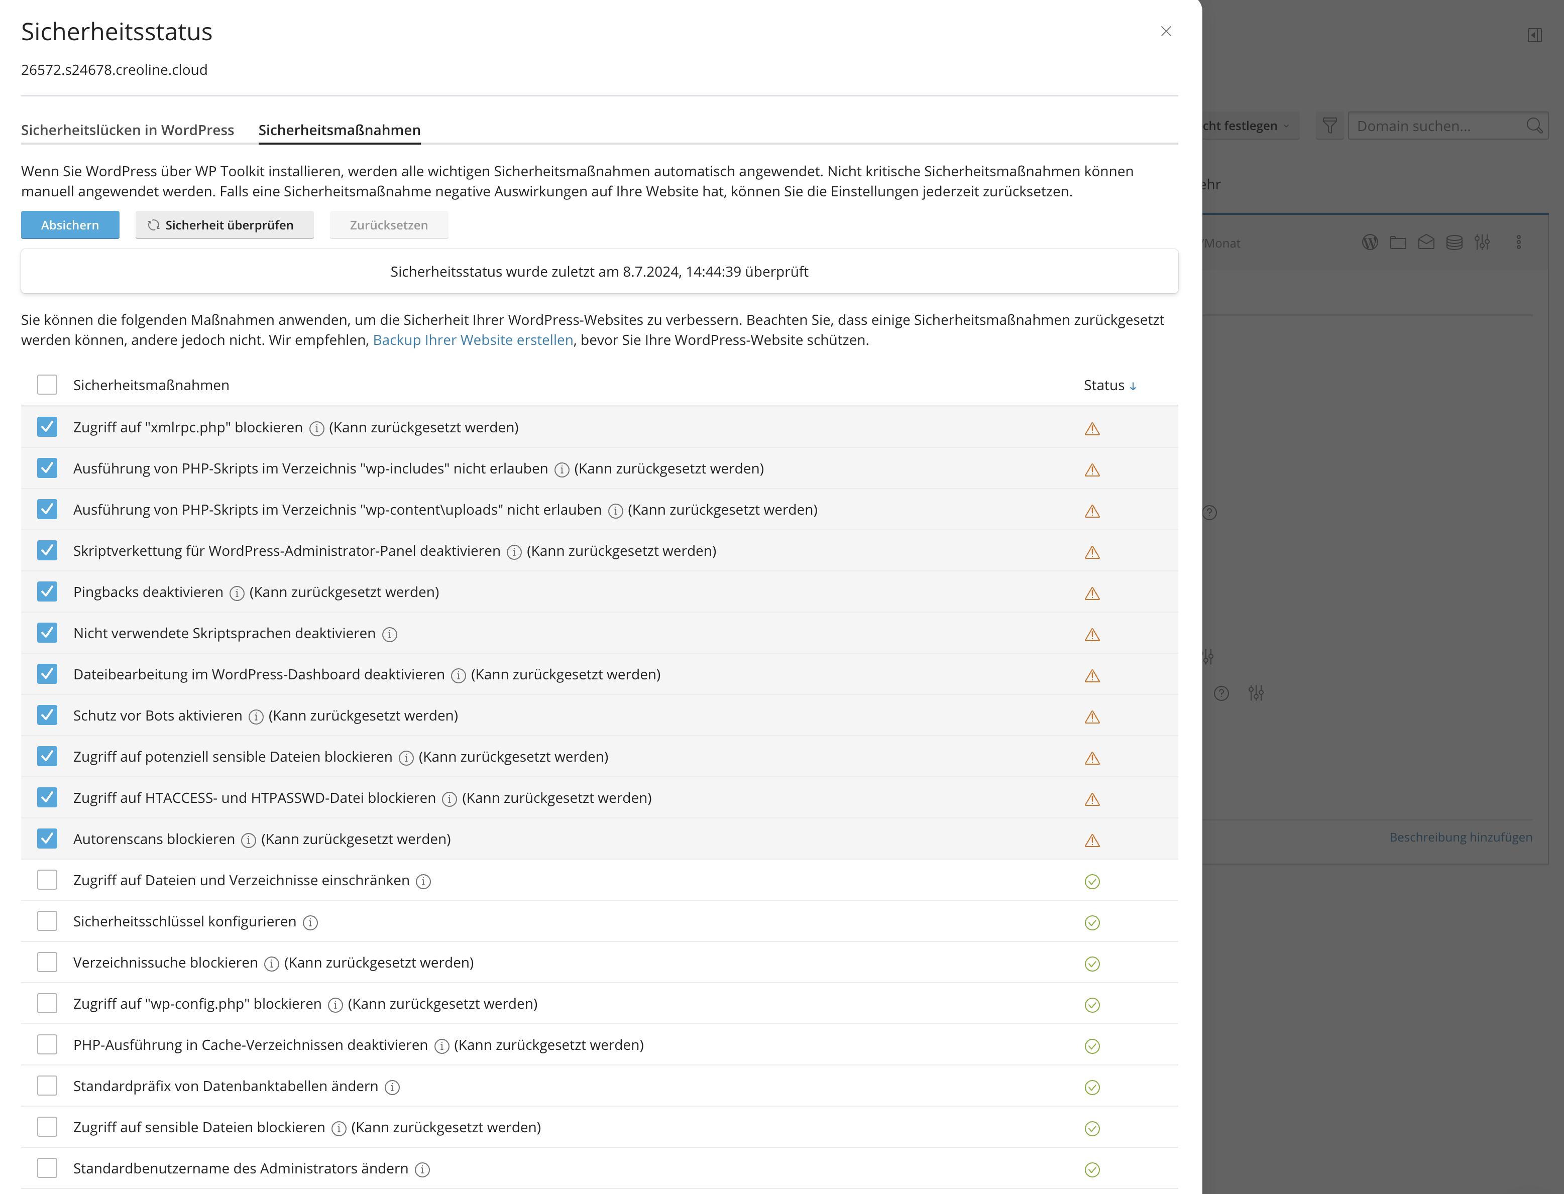The width and height of the screenshot is (1564, 1194).
Task: Open info icon for Standardbenutzername des Administrators
Action: [422, 1170]
